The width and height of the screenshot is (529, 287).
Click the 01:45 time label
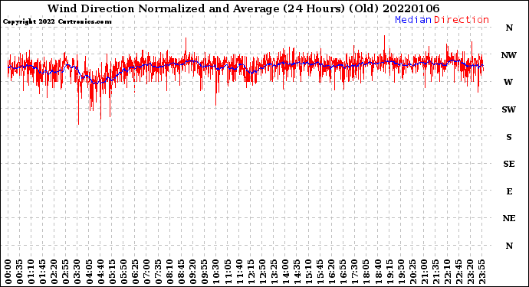[x=43, y=272]
